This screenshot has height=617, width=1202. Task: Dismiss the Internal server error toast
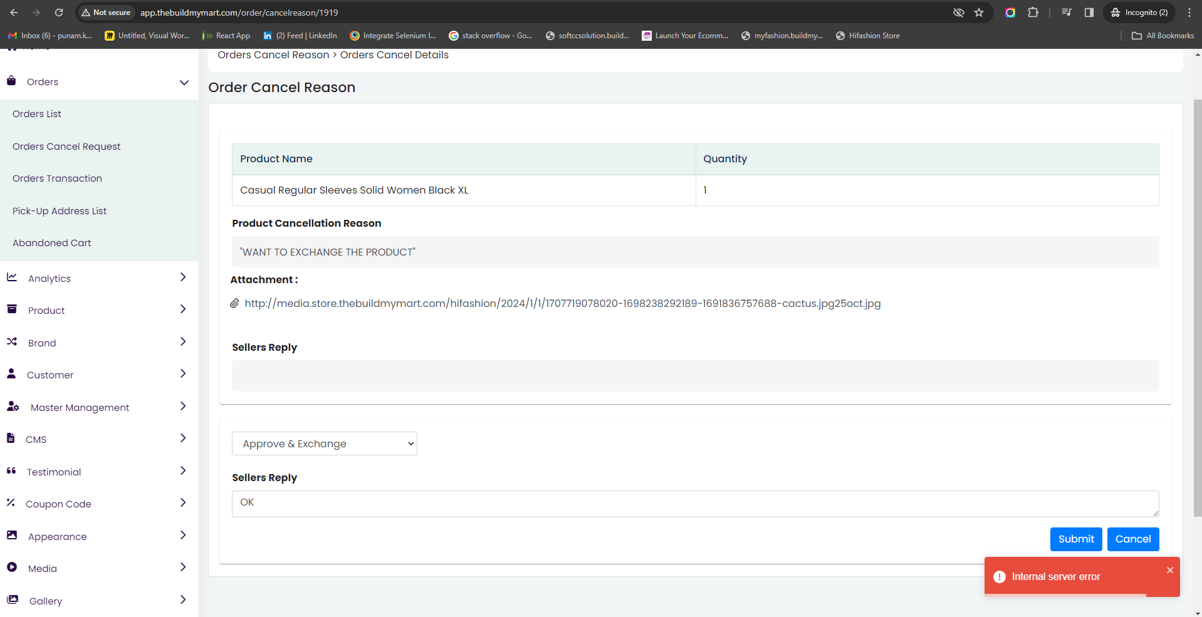point(1169,570)
